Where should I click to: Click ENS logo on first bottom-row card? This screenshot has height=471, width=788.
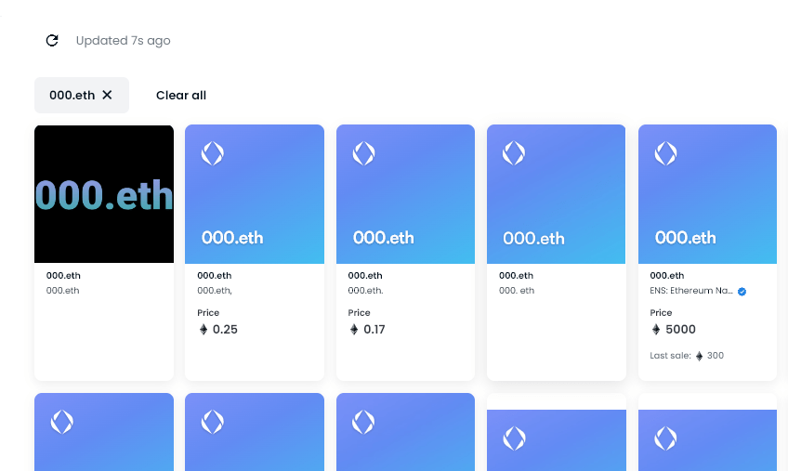click(61, 422)
